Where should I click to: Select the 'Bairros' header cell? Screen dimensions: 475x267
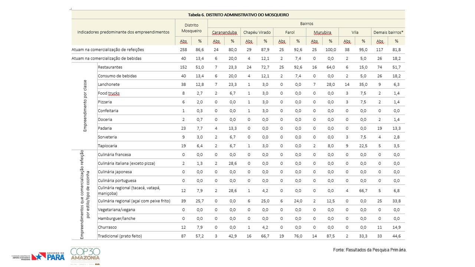(307, 24)
